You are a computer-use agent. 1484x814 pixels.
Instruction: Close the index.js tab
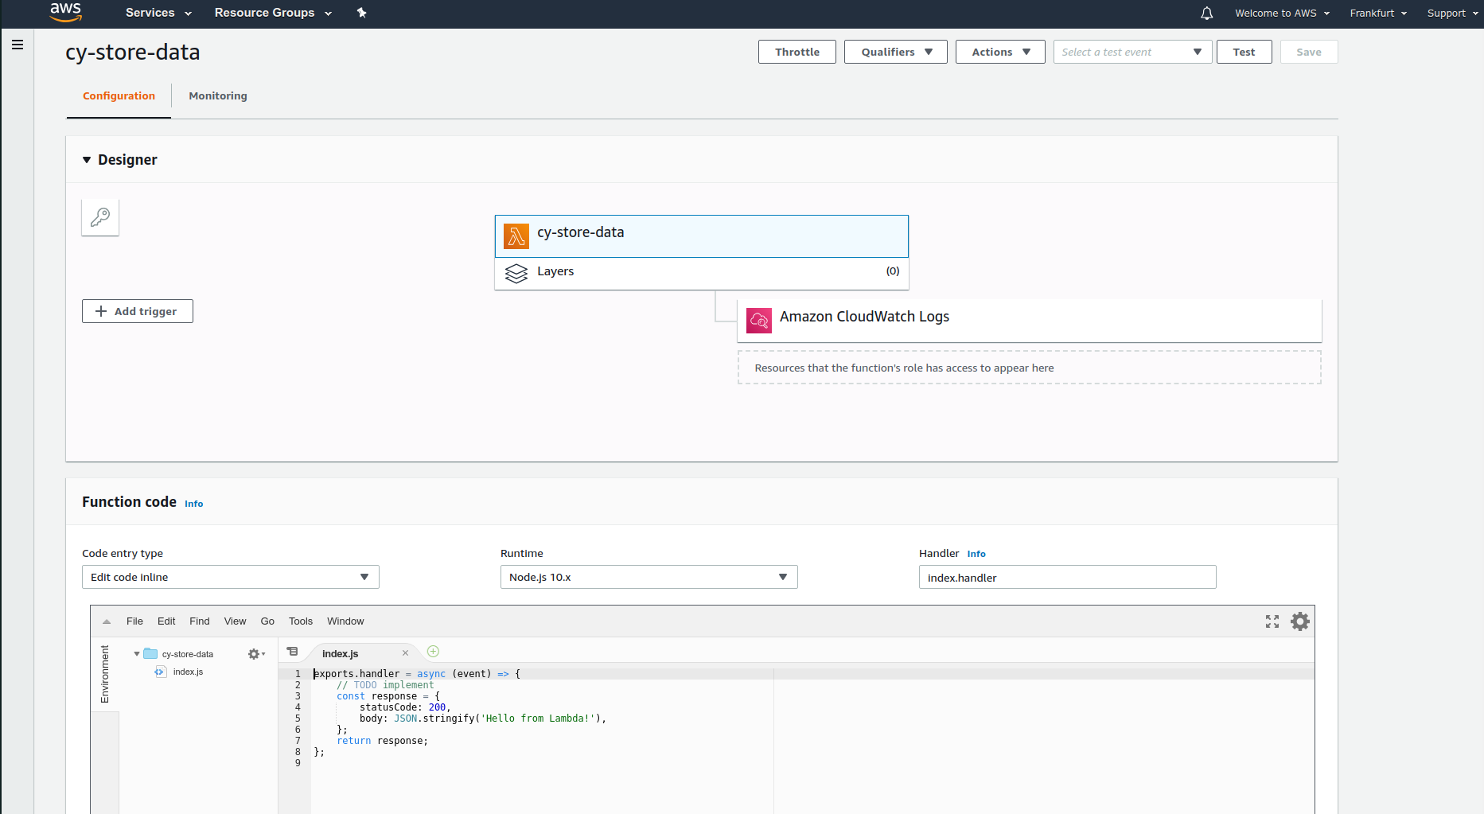pyautogui.click(x=405, y=653)
